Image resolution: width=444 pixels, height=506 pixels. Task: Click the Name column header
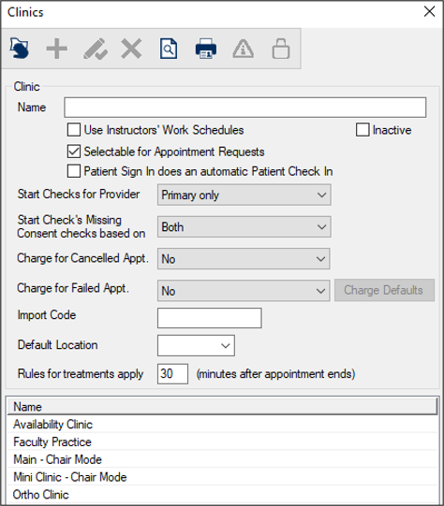[222, 407]
